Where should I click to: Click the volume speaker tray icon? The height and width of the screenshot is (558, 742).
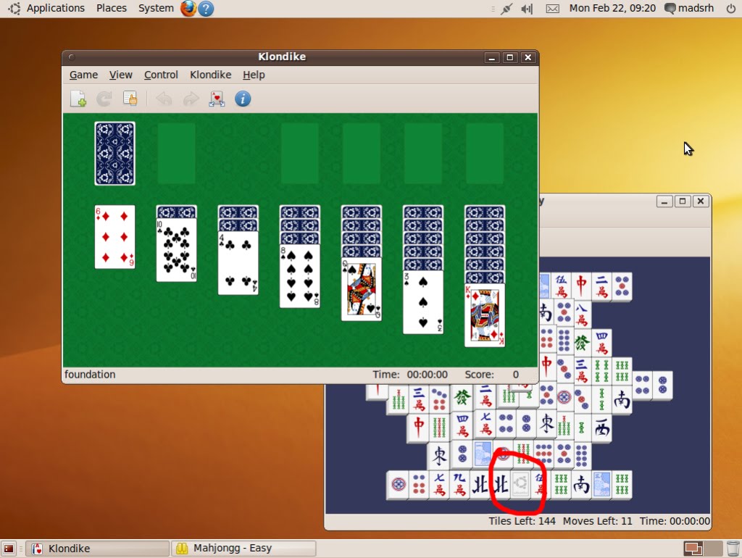pyautogui.click(x=527, y=9)
